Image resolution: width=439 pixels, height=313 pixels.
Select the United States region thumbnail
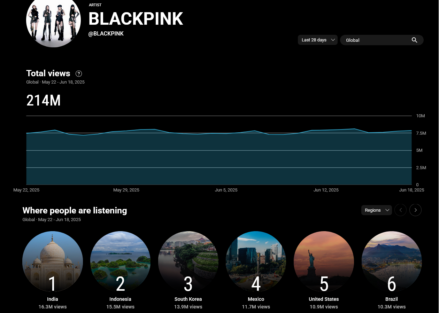click(x=324, y=261)
